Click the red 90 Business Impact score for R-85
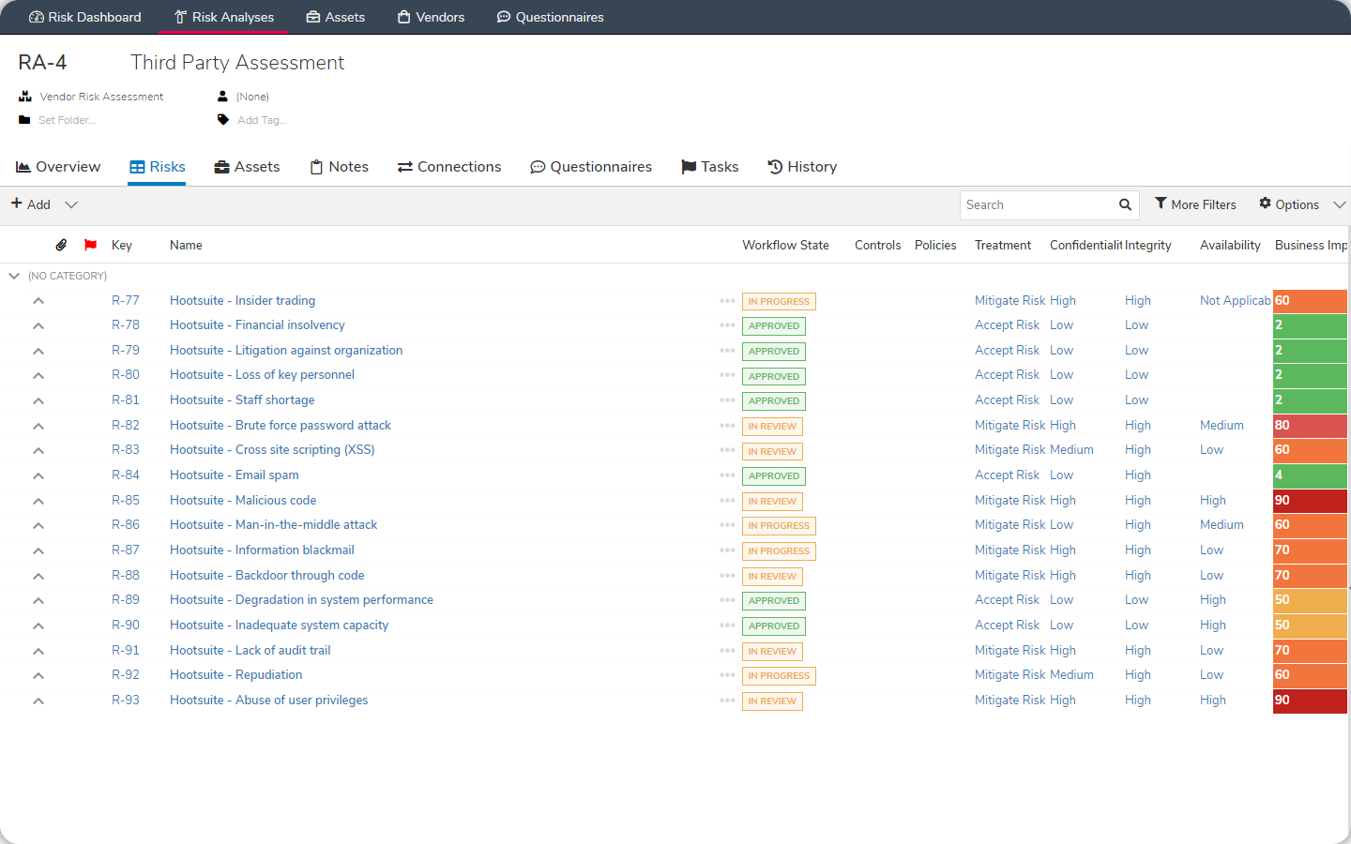 (x=1310, y=500)
